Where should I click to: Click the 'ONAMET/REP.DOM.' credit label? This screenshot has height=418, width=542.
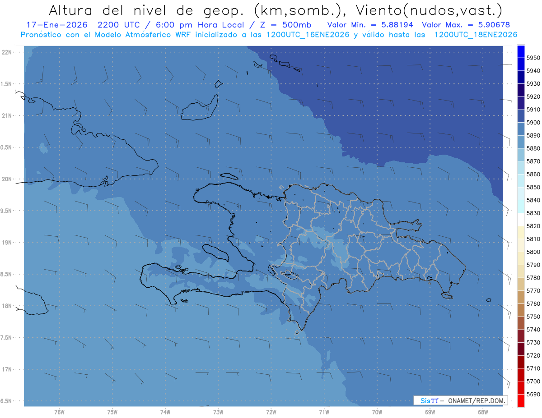(x=476, y=400)
